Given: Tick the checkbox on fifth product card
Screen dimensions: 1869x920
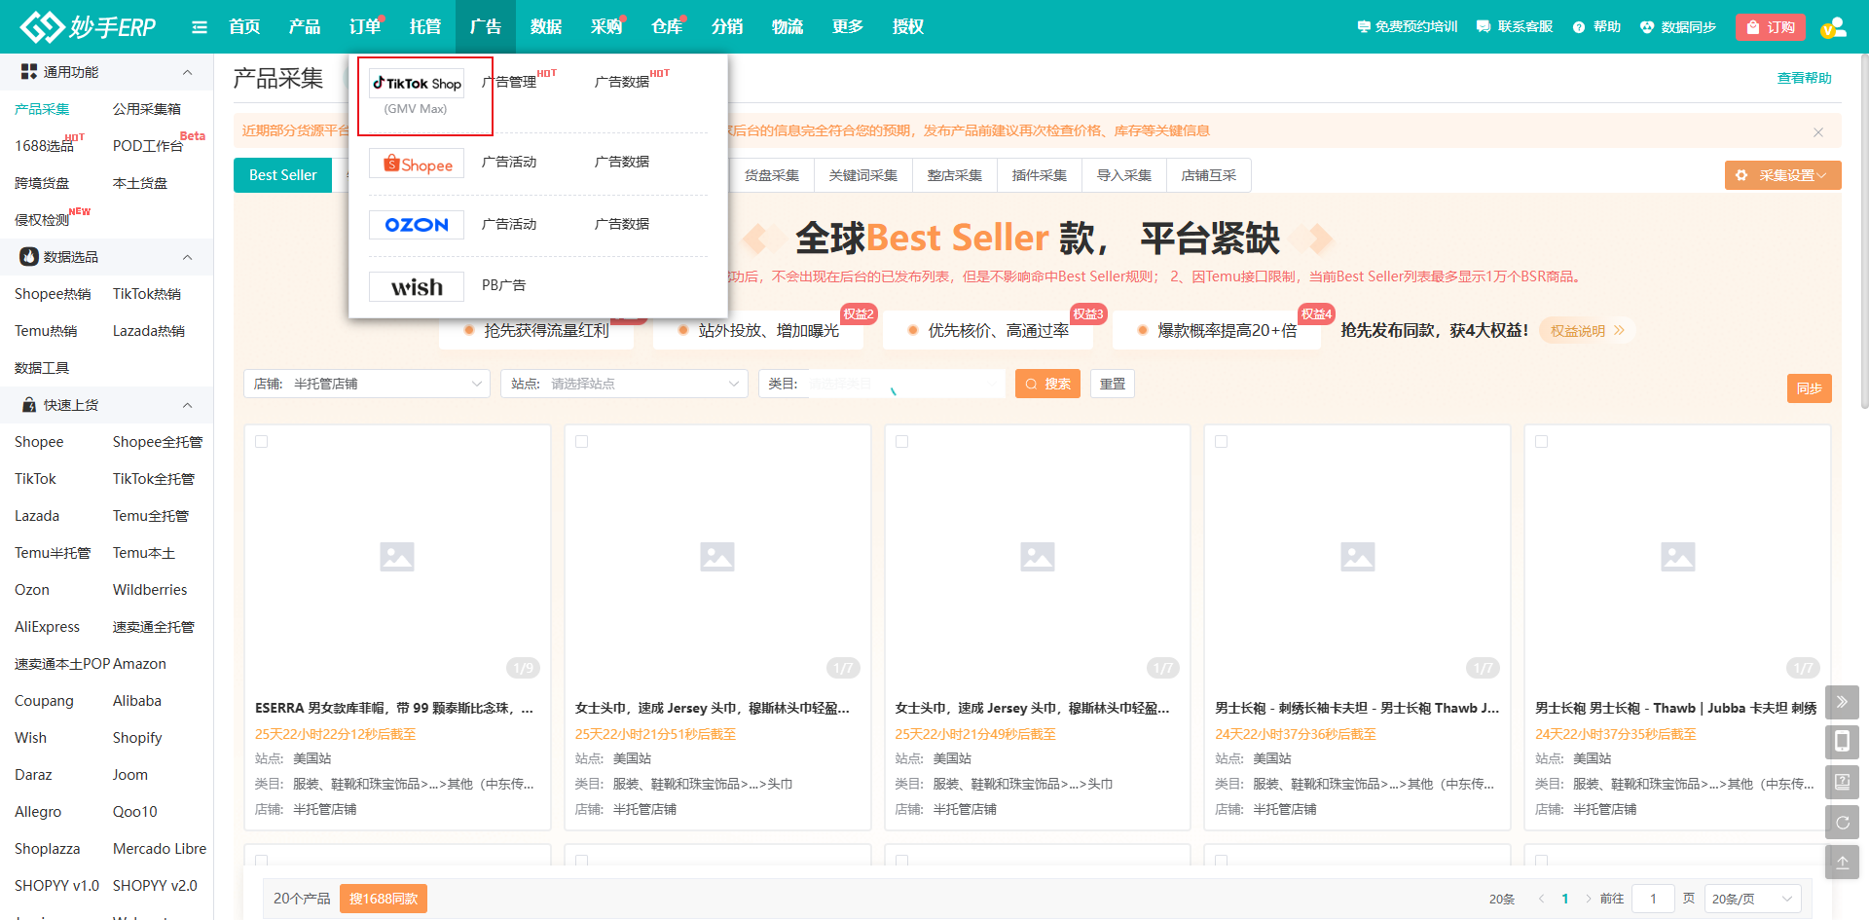Looking at the screenshot, I should click(x=1542, y=442).
